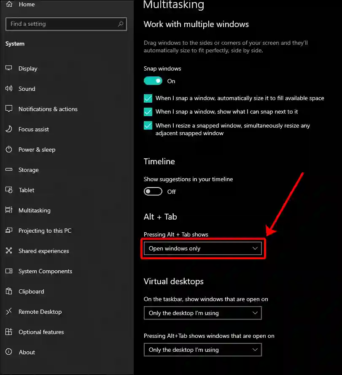Click the Notifications & actions icon

(9, 109)
